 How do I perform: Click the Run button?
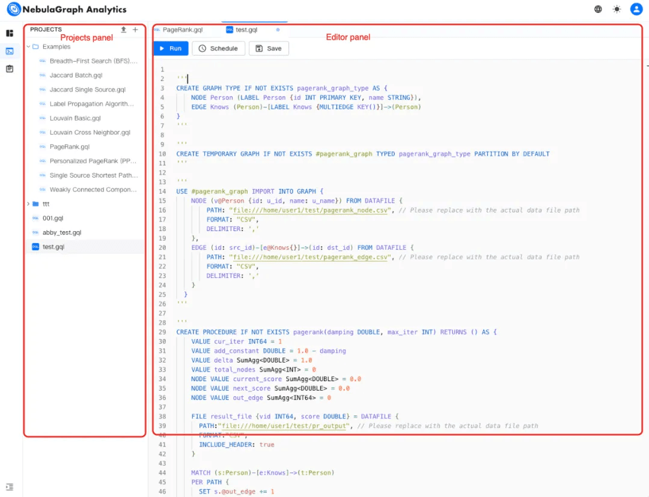coord(171,49)
